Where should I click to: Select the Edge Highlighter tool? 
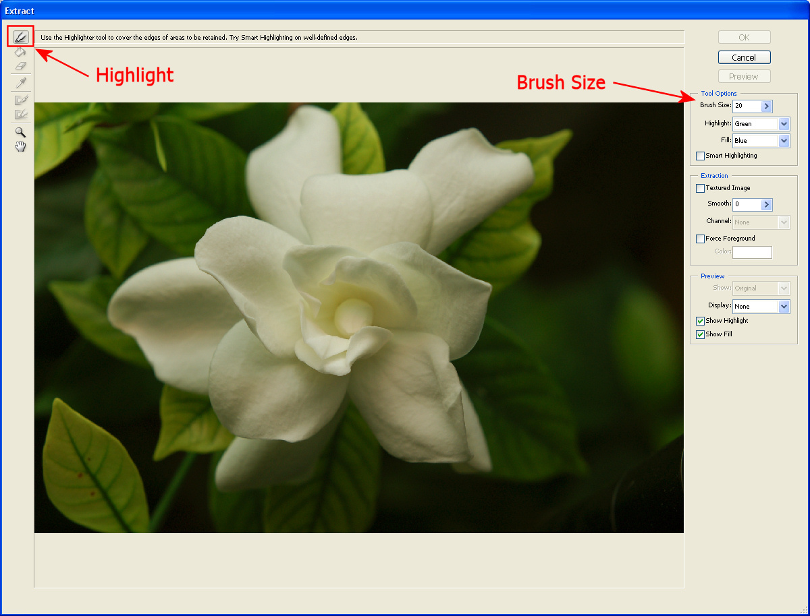tap(20, 36)
